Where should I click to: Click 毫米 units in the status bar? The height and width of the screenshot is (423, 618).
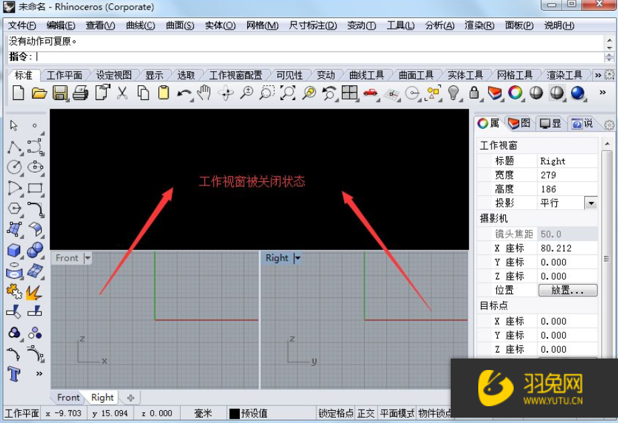pos(203,413)
